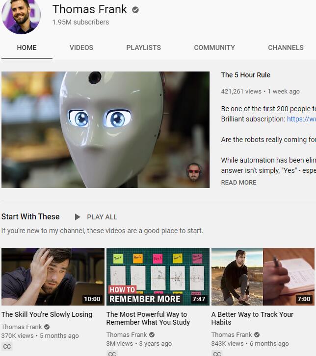This screenshot has height=356, width=316.
Task: Click the 3M views 3 years ago text
Action: (139, 344)
